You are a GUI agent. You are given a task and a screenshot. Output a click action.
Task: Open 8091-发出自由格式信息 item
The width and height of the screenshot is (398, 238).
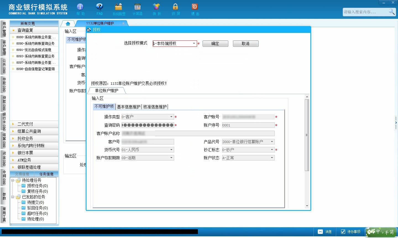click(33, 50)
